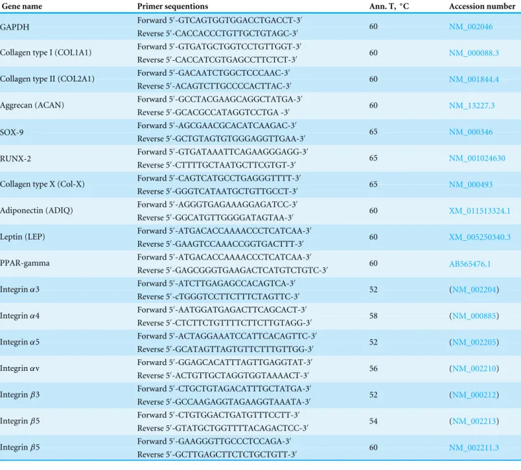Open the AB565476.1 accession link

(470, 264)
